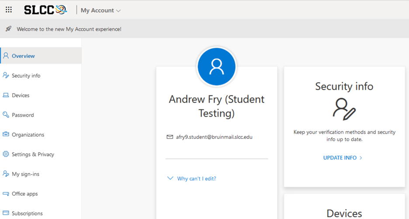Open Organizations in the sidebar
Viewport: 409px width, 219px height.
coord(41,135)
